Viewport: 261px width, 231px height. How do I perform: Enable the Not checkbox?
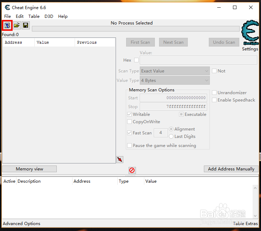[x=214, y=71]
